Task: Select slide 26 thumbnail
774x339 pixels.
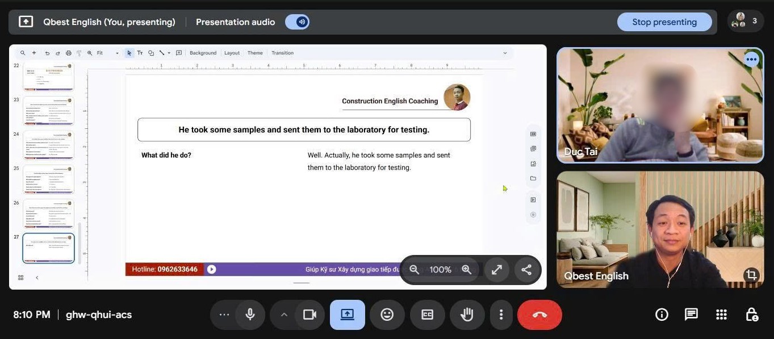Action: pyautogui.click(x=48, y=214)
